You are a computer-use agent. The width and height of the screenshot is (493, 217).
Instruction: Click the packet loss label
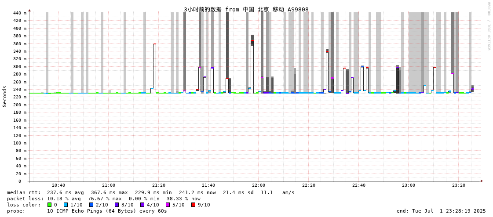tap(25, 199)
